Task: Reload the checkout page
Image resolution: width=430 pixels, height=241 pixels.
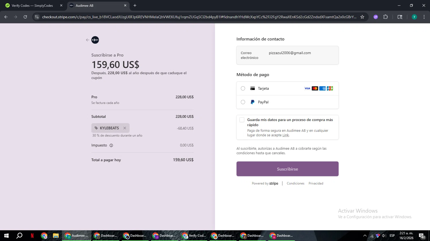Action: [25, 17]
